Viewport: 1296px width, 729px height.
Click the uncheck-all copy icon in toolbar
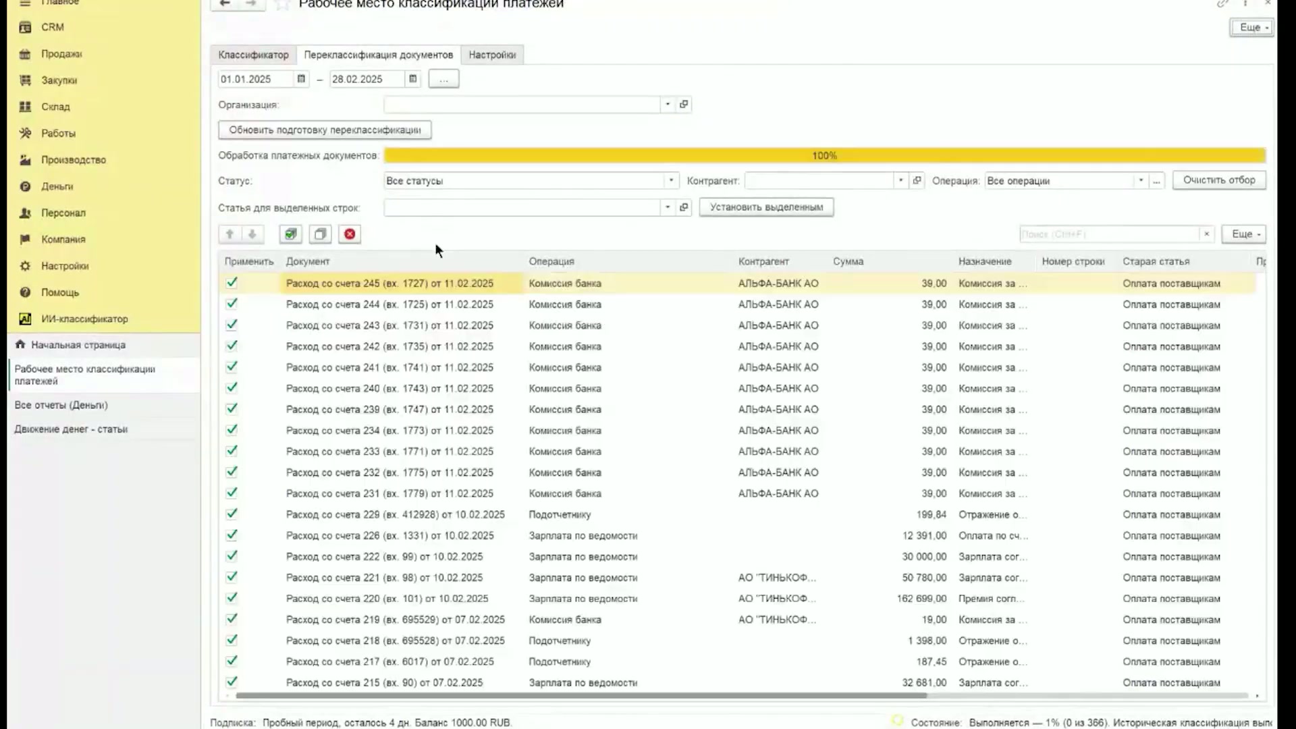[320, 234]
